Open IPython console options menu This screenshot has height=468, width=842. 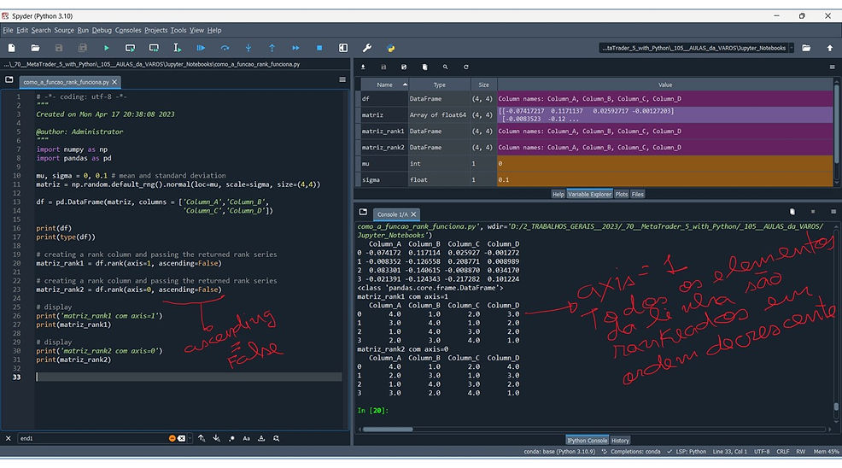click(x=833, y=213)
